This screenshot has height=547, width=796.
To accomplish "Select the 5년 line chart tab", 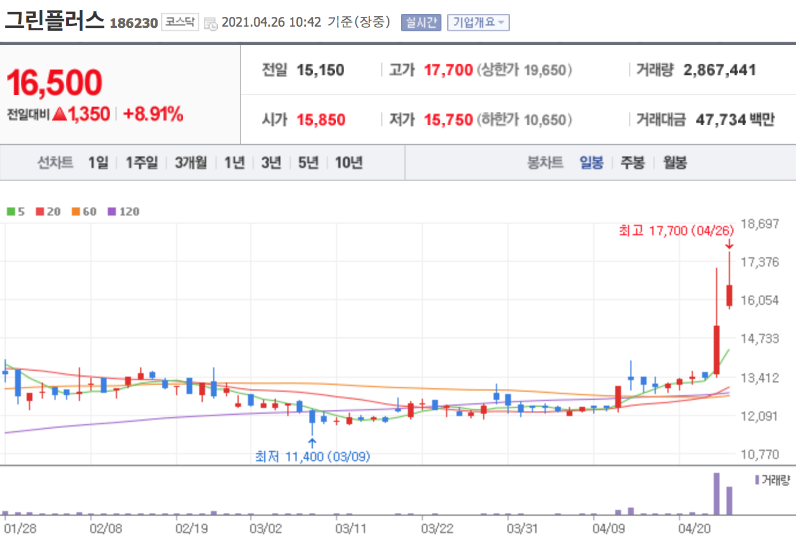I will pyautogui.click(x=308, y=163).
